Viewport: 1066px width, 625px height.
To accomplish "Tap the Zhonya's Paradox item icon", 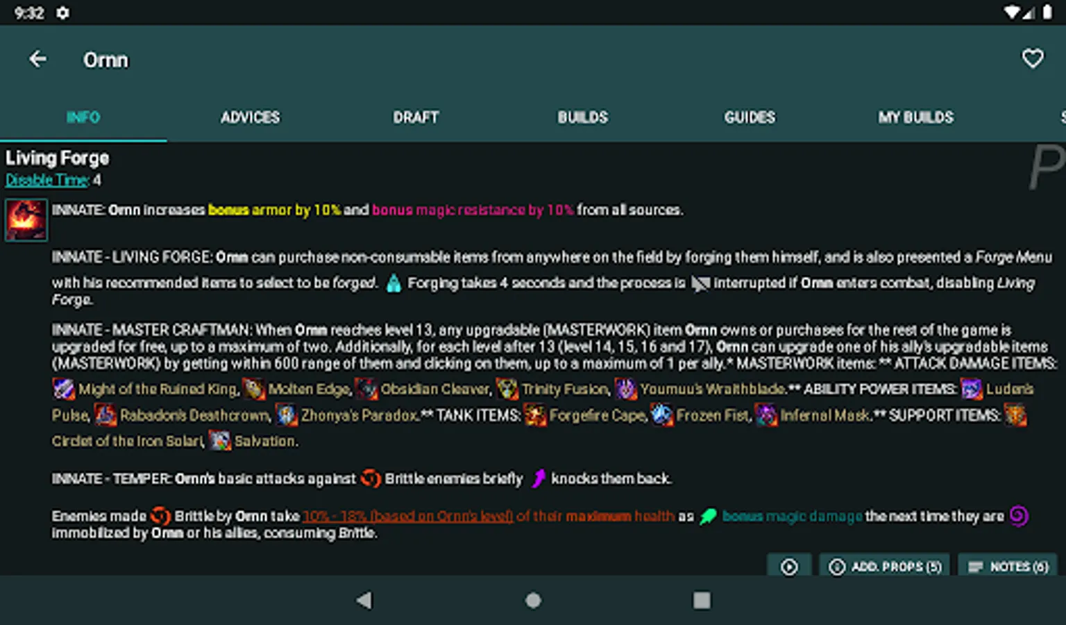I will coord(286,415).
